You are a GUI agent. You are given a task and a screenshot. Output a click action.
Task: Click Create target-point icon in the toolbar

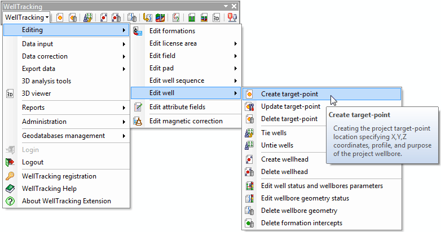click(x=60, y=17)
